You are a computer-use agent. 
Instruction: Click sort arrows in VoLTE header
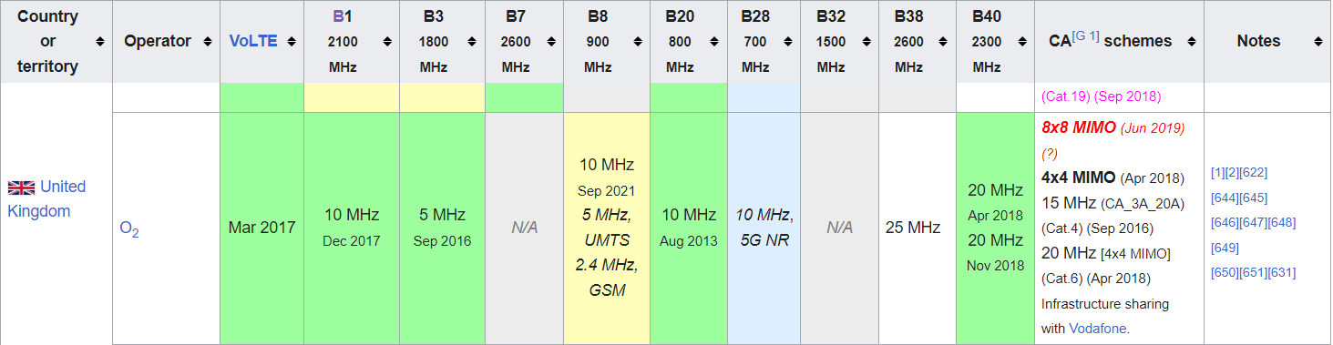[292, 42]
